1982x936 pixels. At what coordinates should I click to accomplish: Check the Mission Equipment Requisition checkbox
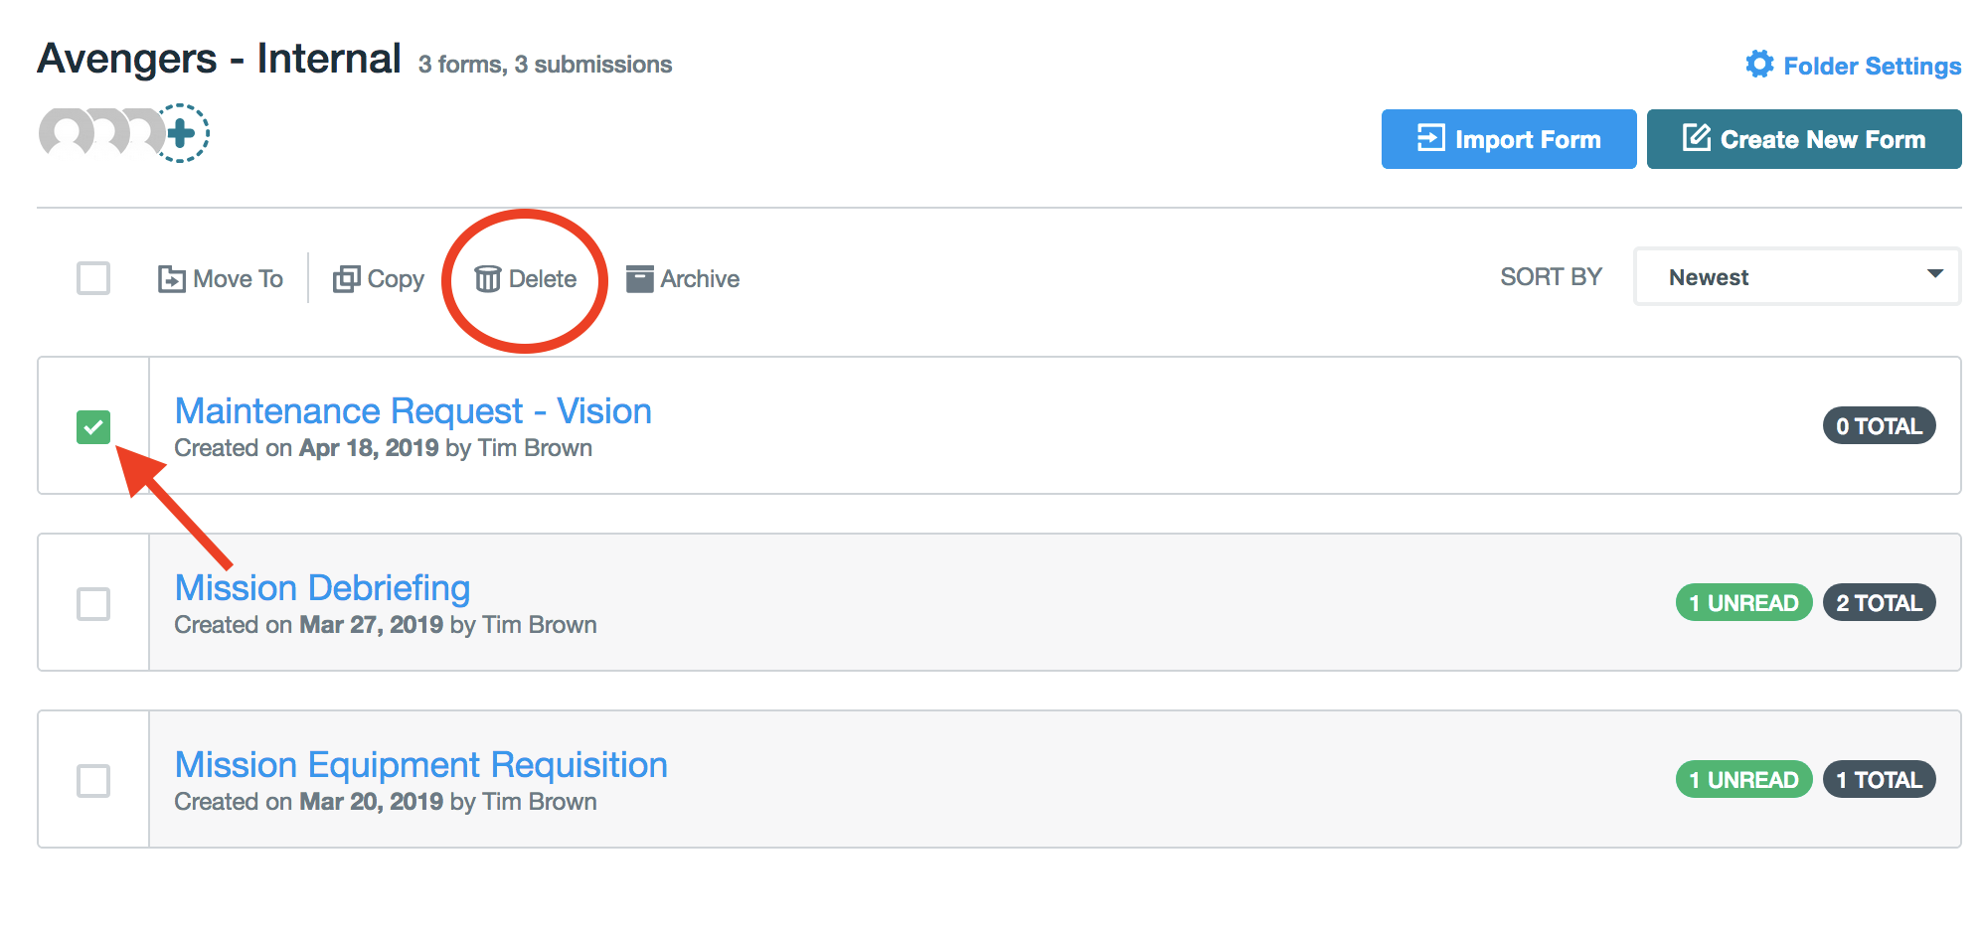coord(93,781)
